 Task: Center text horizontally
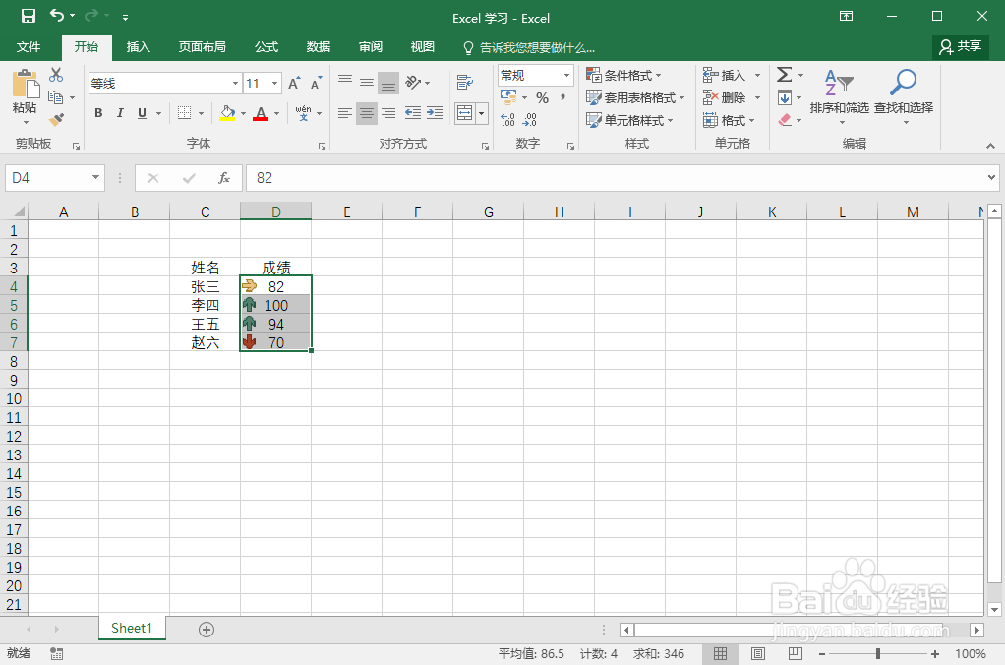pyautogui.click(x=367, y=113)
